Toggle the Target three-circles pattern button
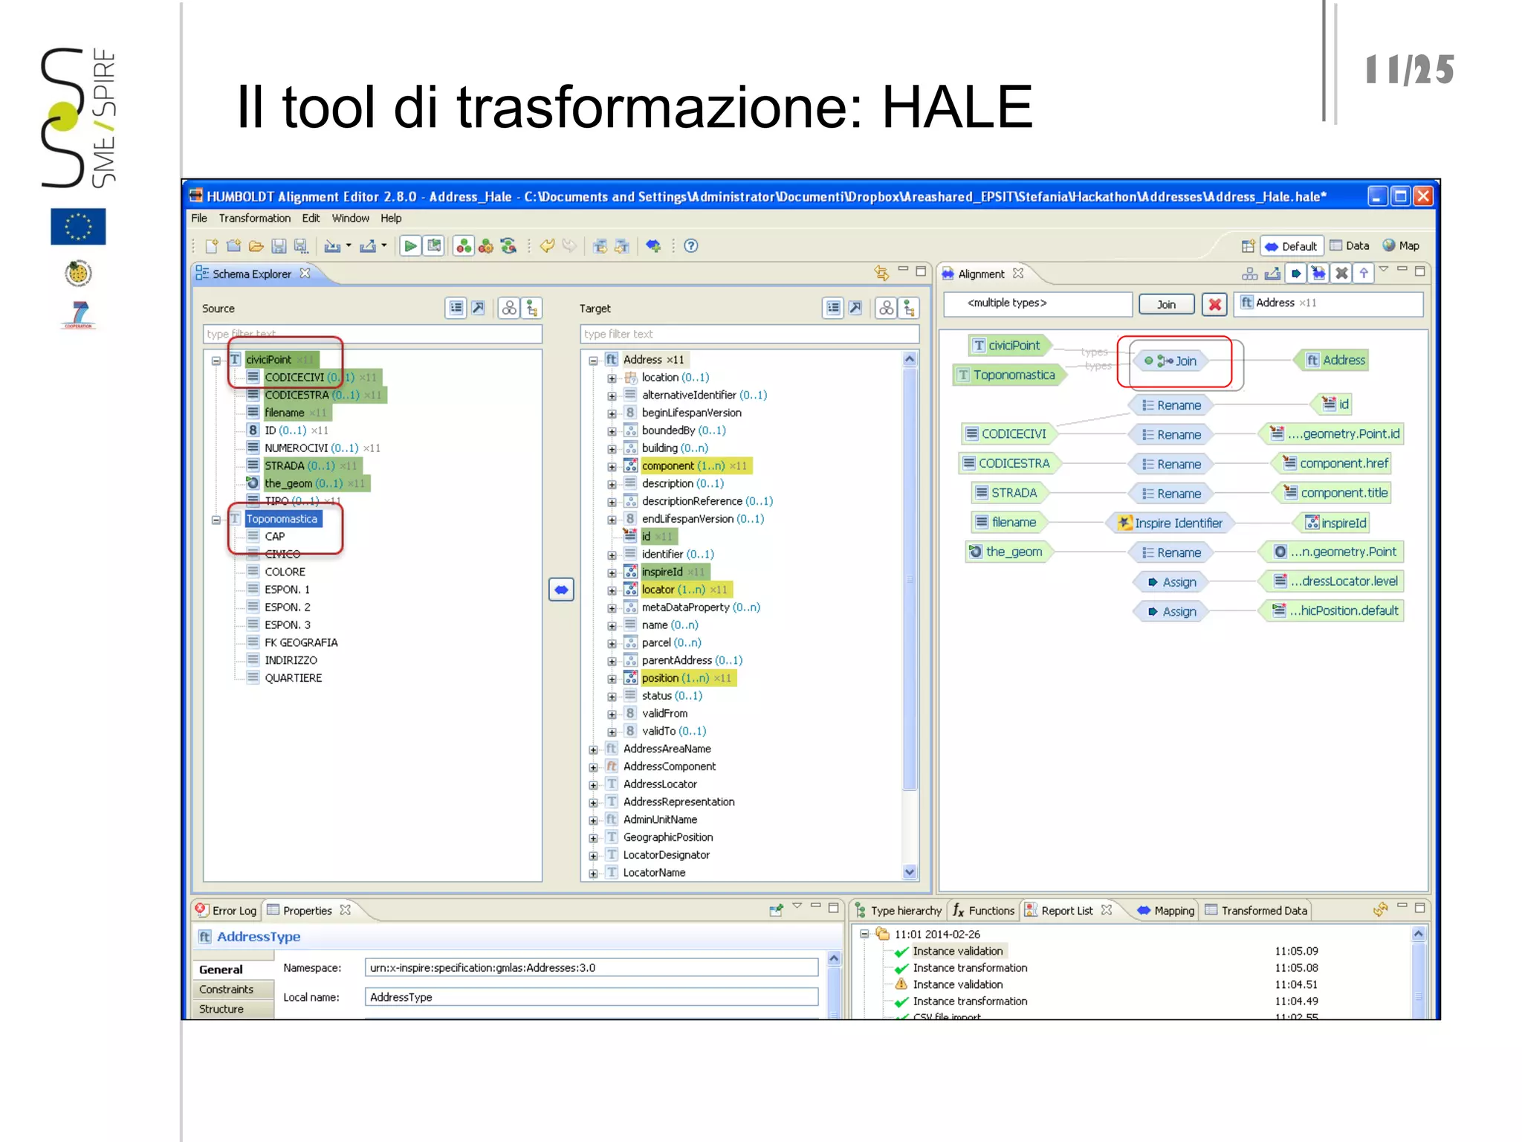The width and height of the screenshot is (1522, 1142). [887, 309]
